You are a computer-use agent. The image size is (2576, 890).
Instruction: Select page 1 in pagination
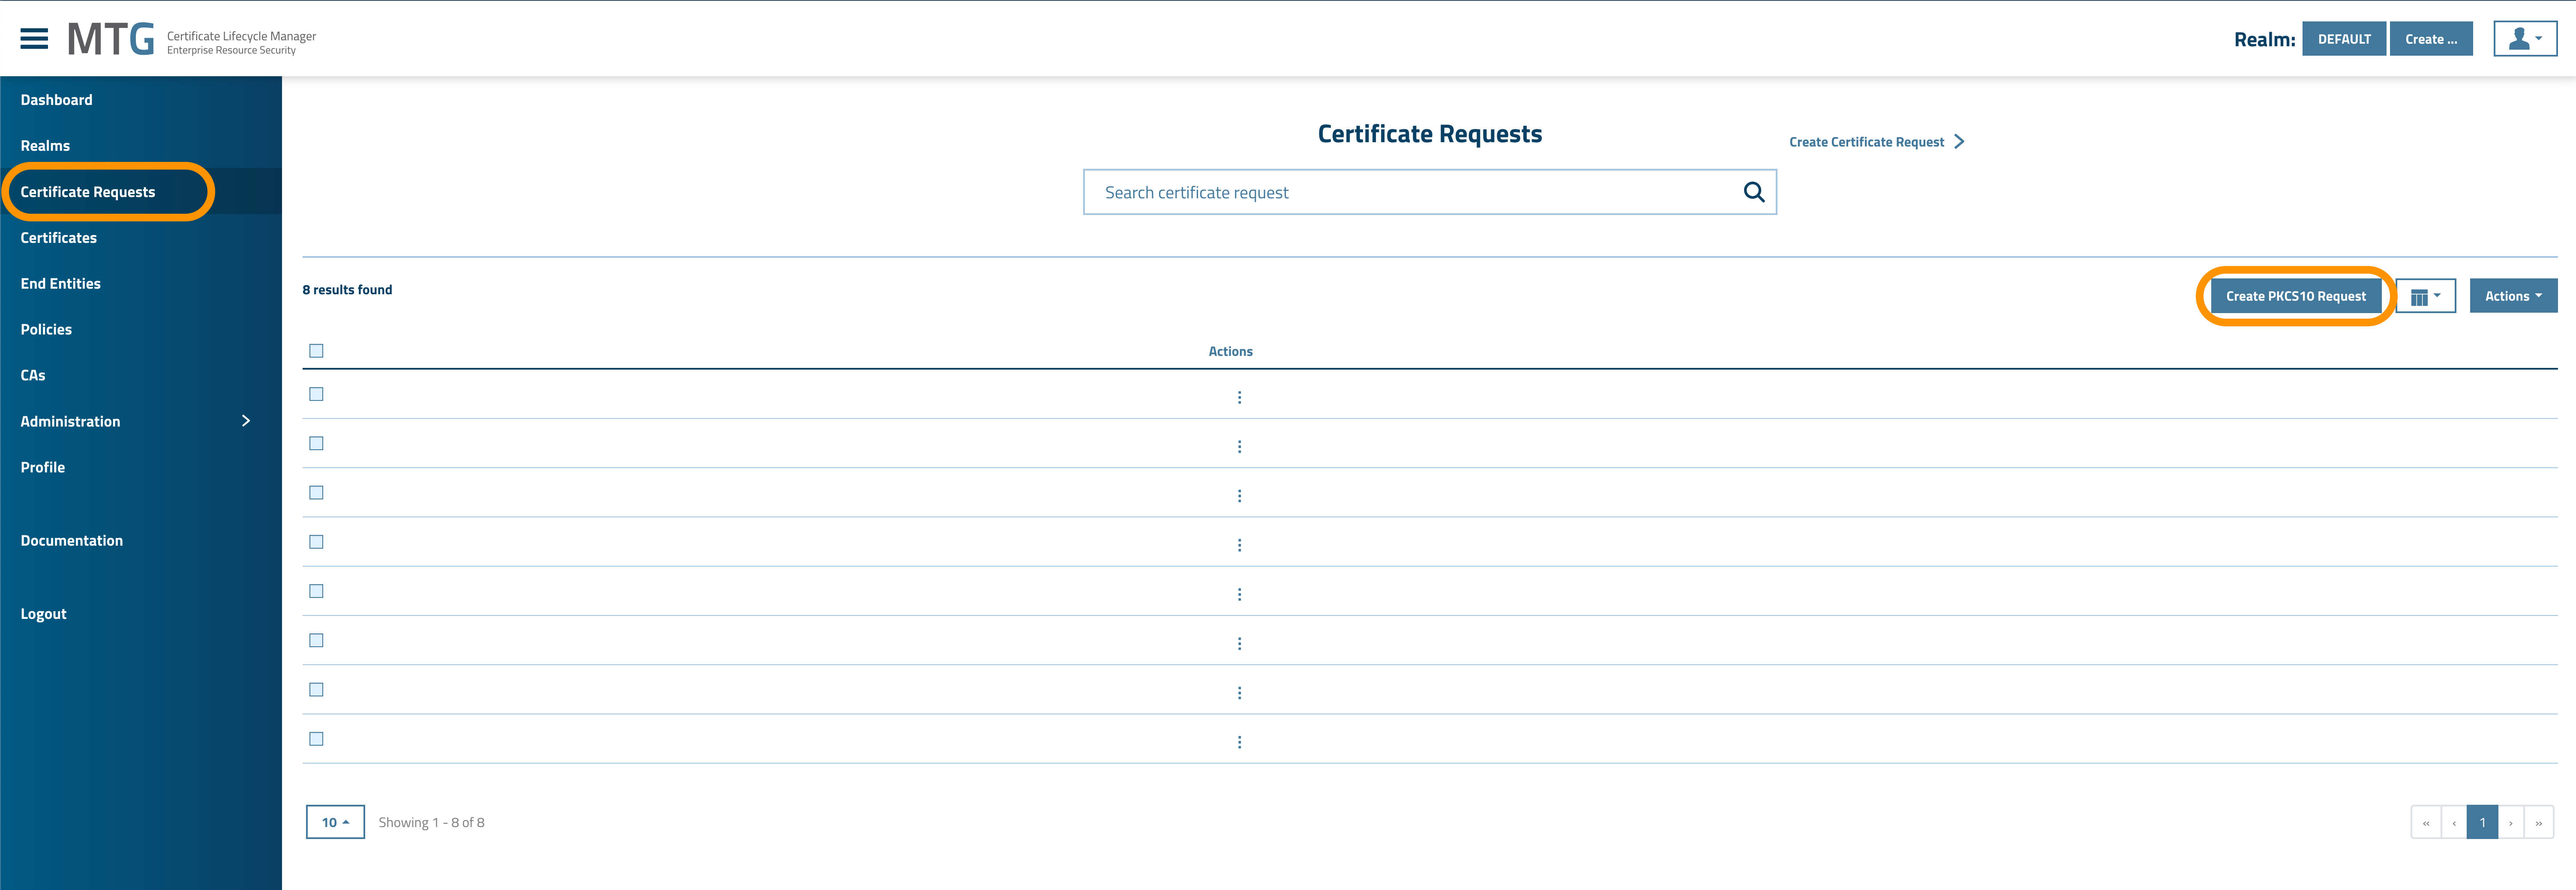point(2482,822)
